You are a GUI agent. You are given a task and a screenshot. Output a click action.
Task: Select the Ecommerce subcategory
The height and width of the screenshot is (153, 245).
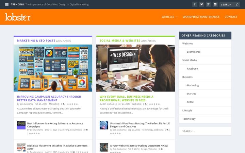point(193,52)
